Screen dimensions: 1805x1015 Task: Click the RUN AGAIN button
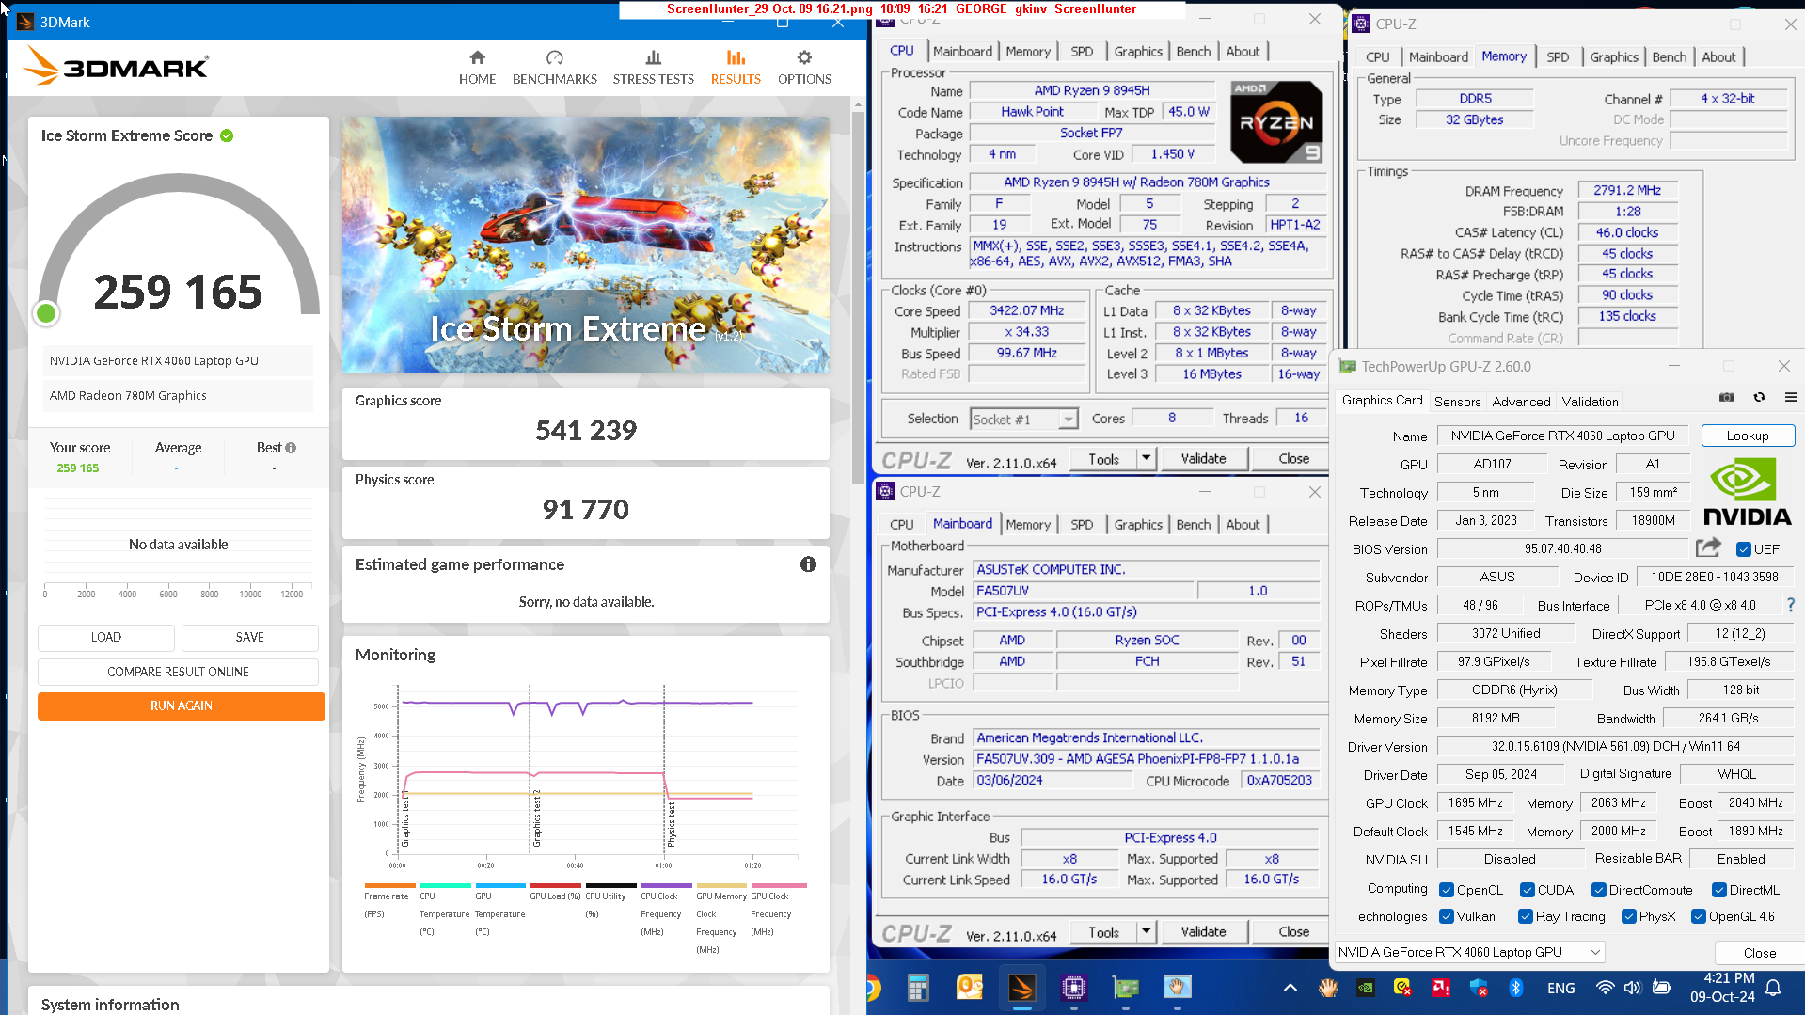click(182, 706)
